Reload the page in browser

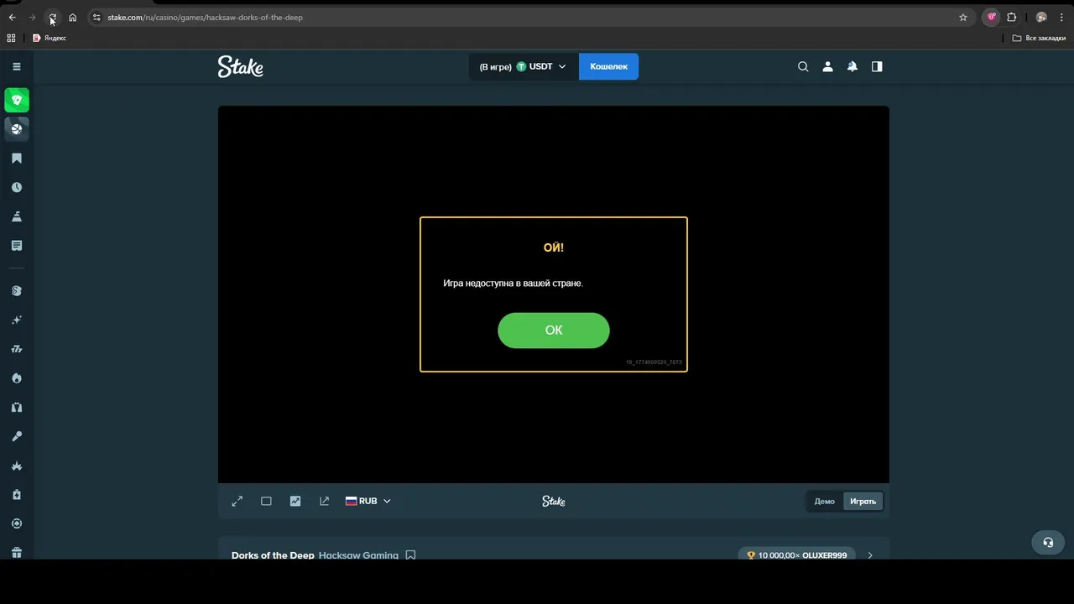(52, 17)
